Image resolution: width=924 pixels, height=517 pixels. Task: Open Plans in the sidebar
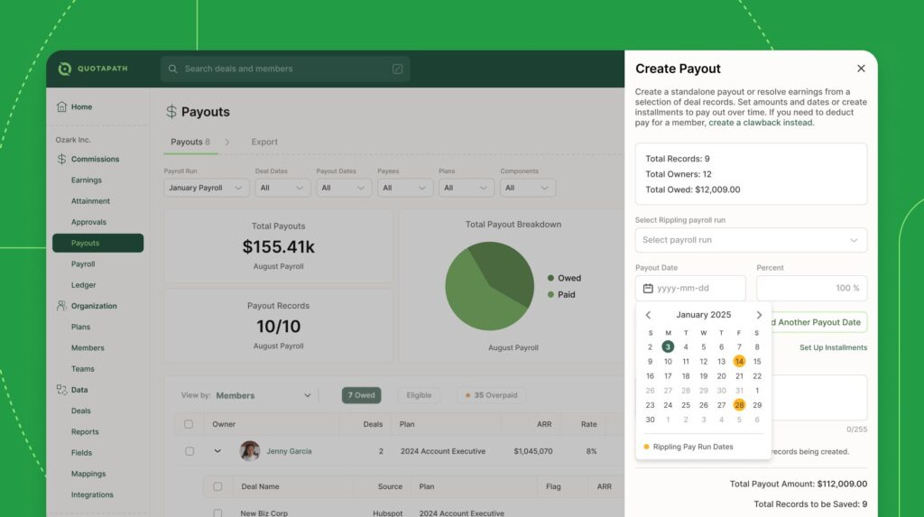[x=80, y=327]
